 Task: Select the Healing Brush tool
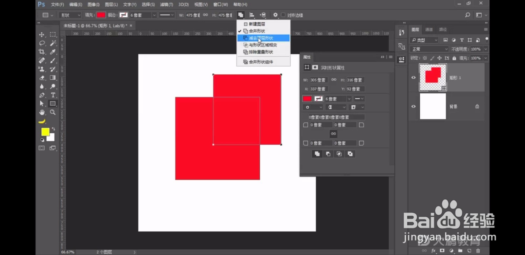[x=42, y=60]
